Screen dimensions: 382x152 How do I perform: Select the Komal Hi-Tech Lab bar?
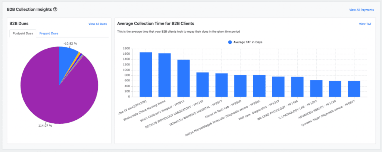(240, 85)
